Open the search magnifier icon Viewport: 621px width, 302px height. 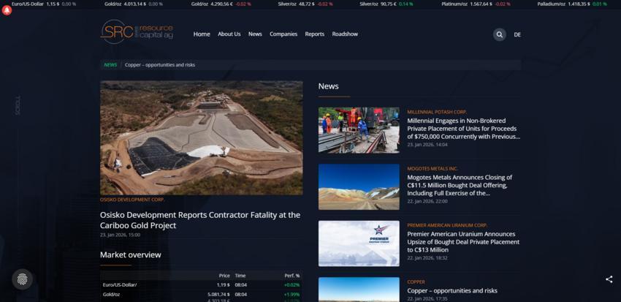click(x=500, y=34)
